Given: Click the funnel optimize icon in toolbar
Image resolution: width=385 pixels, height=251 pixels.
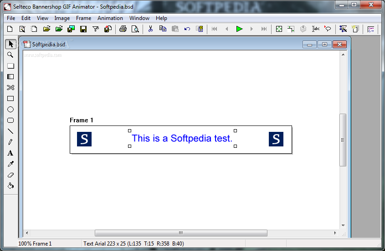Looking at the screenshot, I should click(96, 29).
